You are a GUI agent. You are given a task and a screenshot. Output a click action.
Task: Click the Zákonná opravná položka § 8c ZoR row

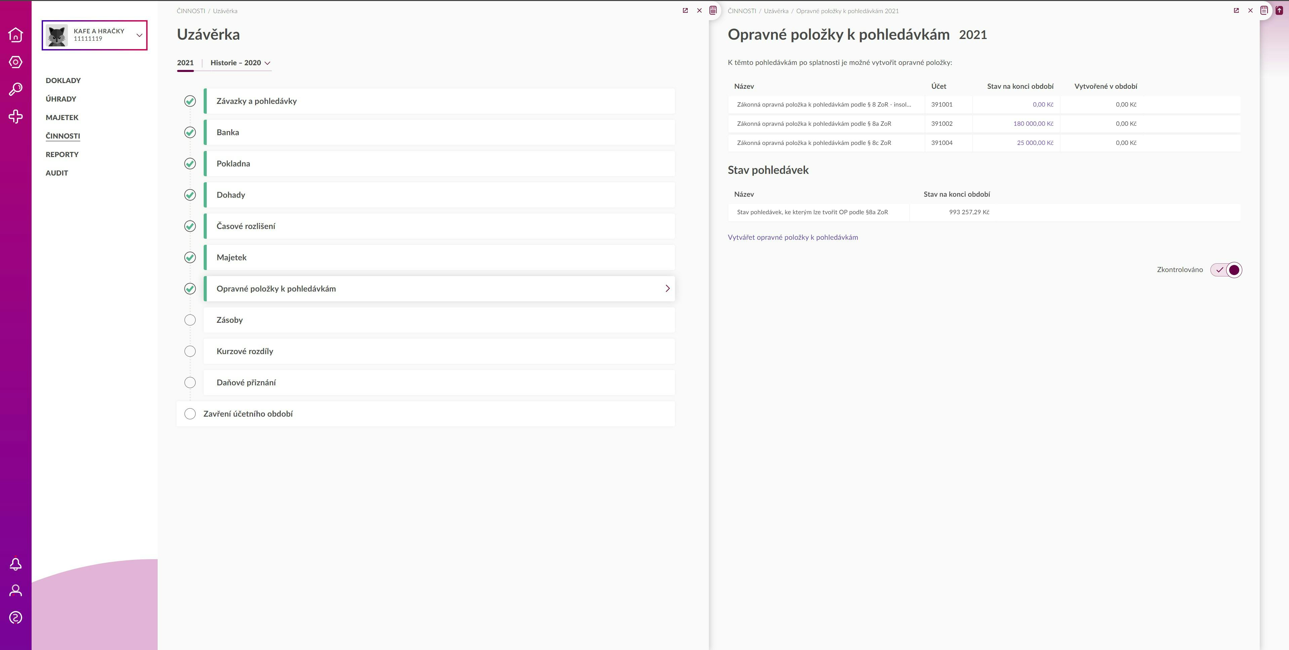point(984,143)
